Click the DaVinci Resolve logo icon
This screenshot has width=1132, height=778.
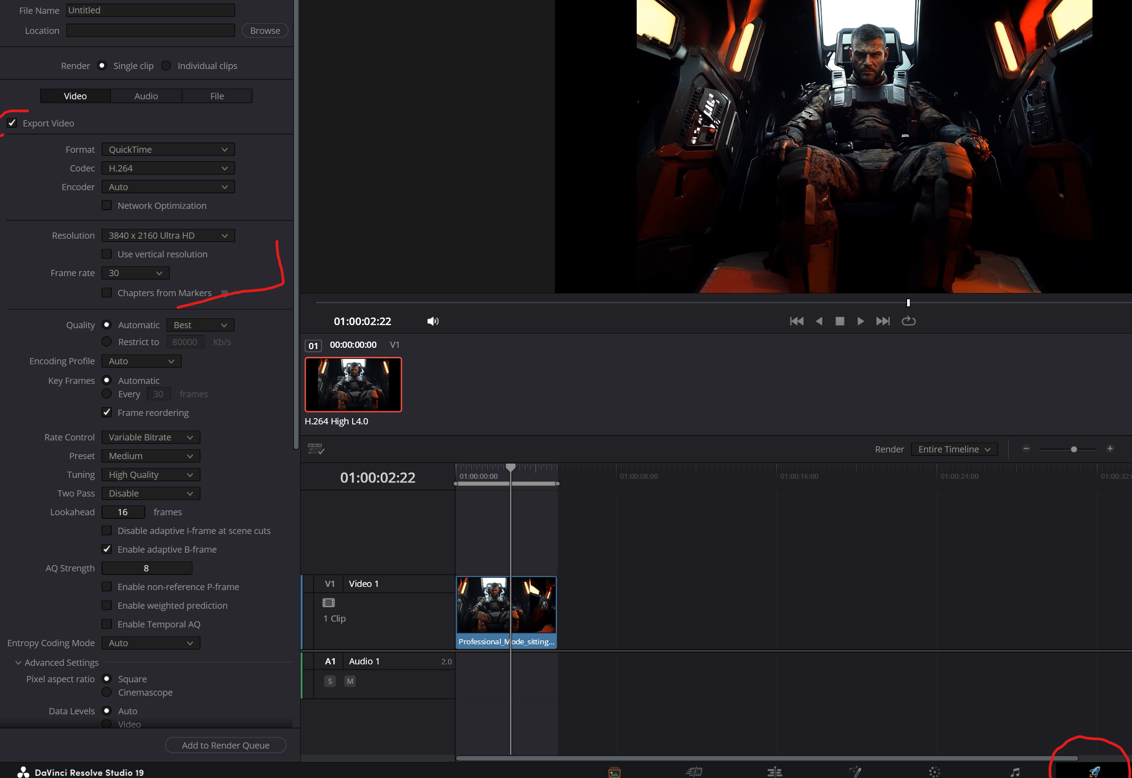tap(23, 772)
